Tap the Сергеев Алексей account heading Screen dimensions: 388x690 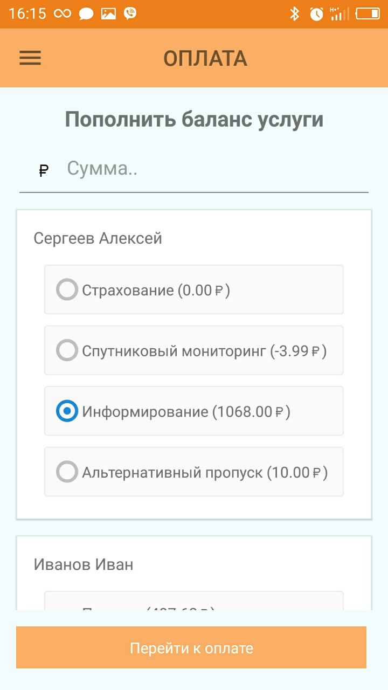pos(98,238)
